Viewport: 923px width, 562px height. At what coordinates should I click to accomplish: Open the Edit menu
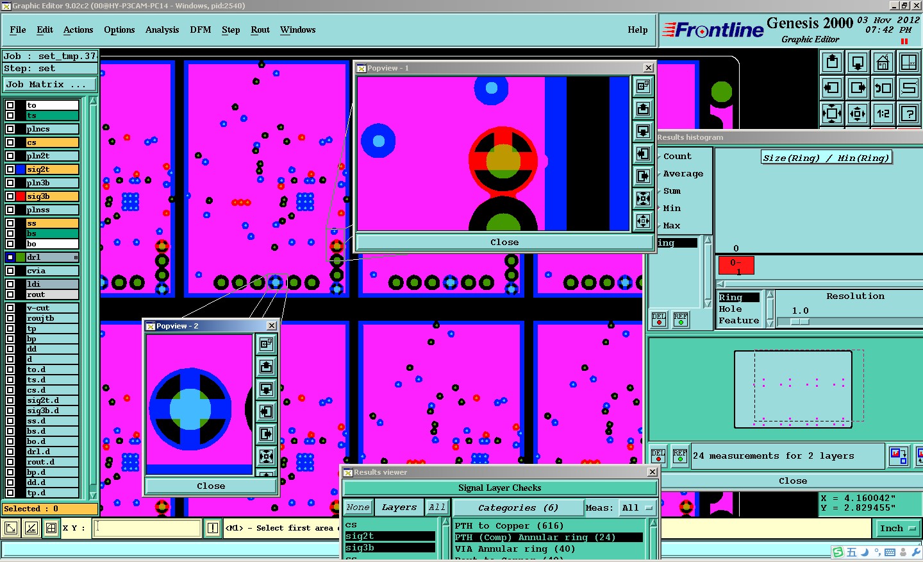[x=45, y=30]
